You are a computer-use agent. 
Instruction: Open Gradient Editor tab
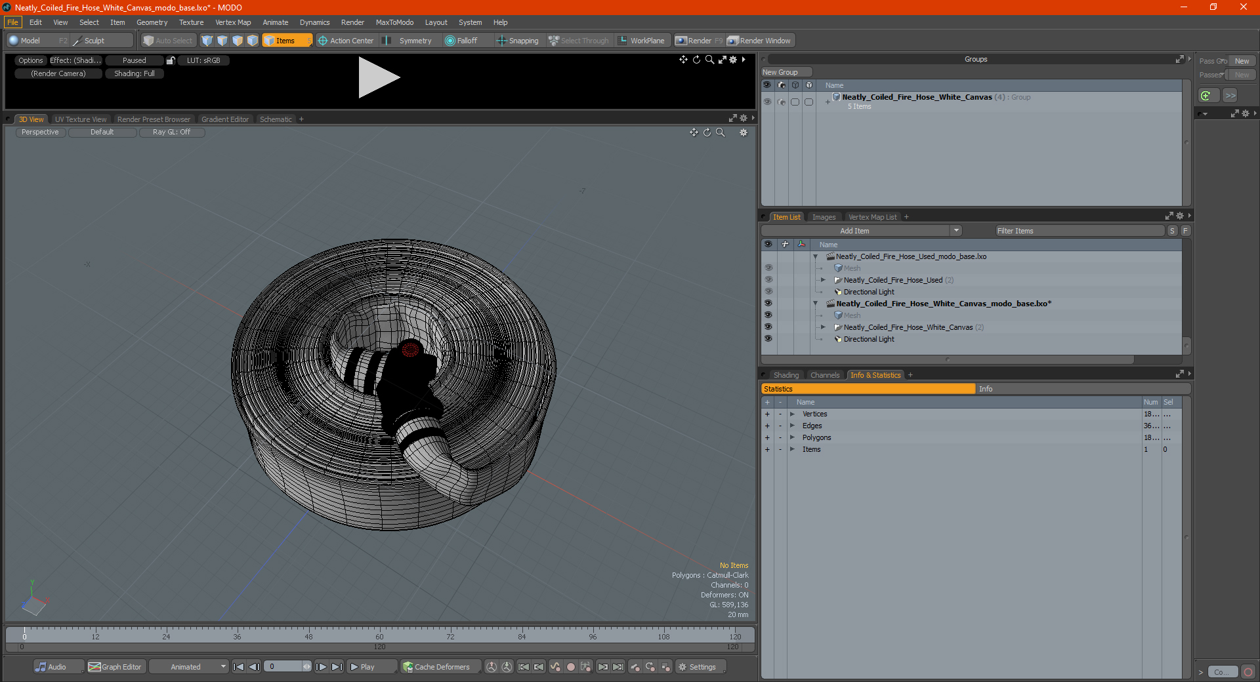click(x=225, y=119)
